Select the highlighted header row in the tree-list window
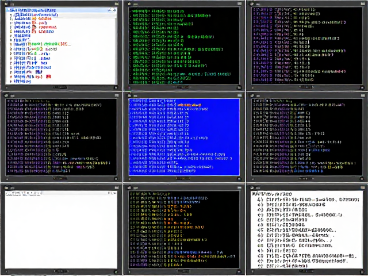 (x=61, y=10)
